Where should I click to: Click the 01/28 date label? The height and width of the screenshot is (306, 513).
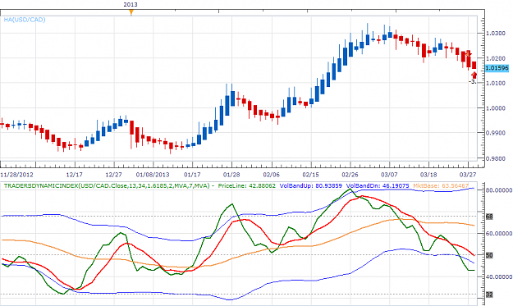coord(231,175)
